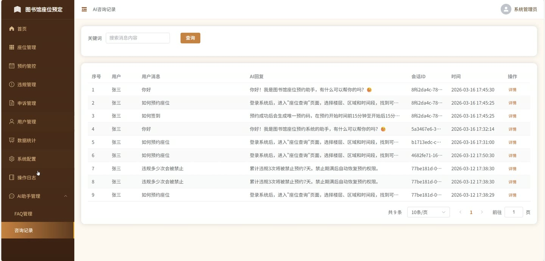
Task: Click page number 1 in pagination
Action: click(x=471, y=212)
